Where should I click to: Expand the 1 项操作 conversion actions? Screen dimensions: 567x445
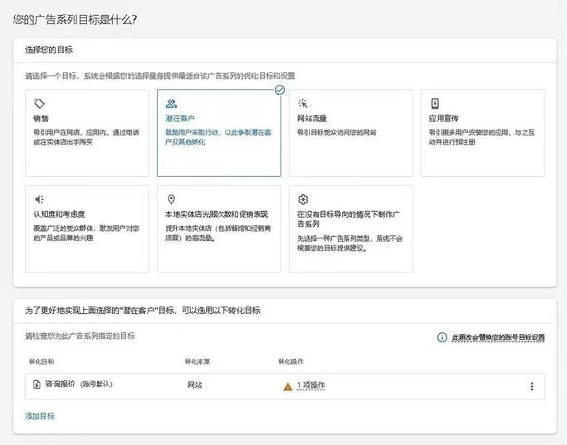(x=310, y=386)
